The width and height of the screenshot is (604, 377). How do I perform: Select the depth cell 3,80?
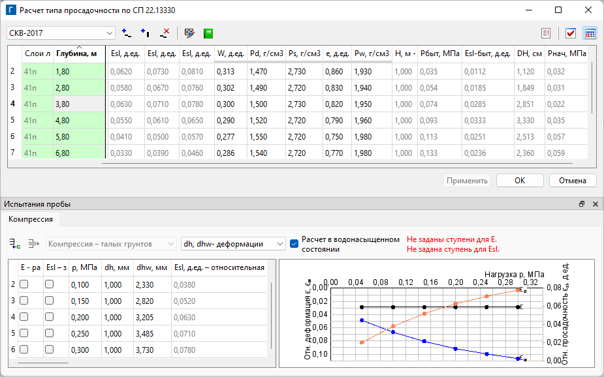tap(79, 104)
